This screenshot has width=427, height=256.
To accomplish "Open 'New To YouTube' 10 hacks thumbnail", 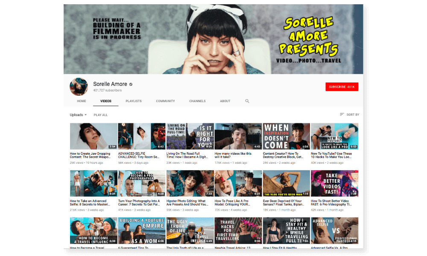I will [334, 136].
